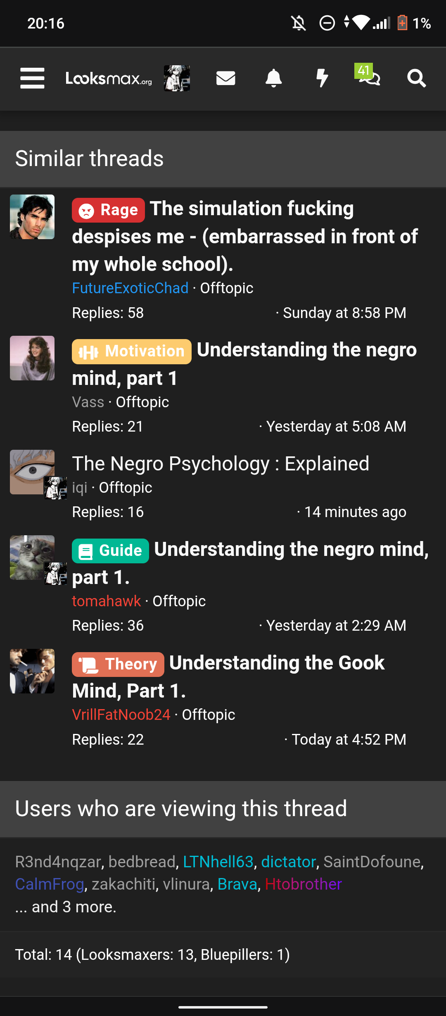Open tomahawk's profile link
Viewport: 446px width, 1016px height.
pos(107,601)
